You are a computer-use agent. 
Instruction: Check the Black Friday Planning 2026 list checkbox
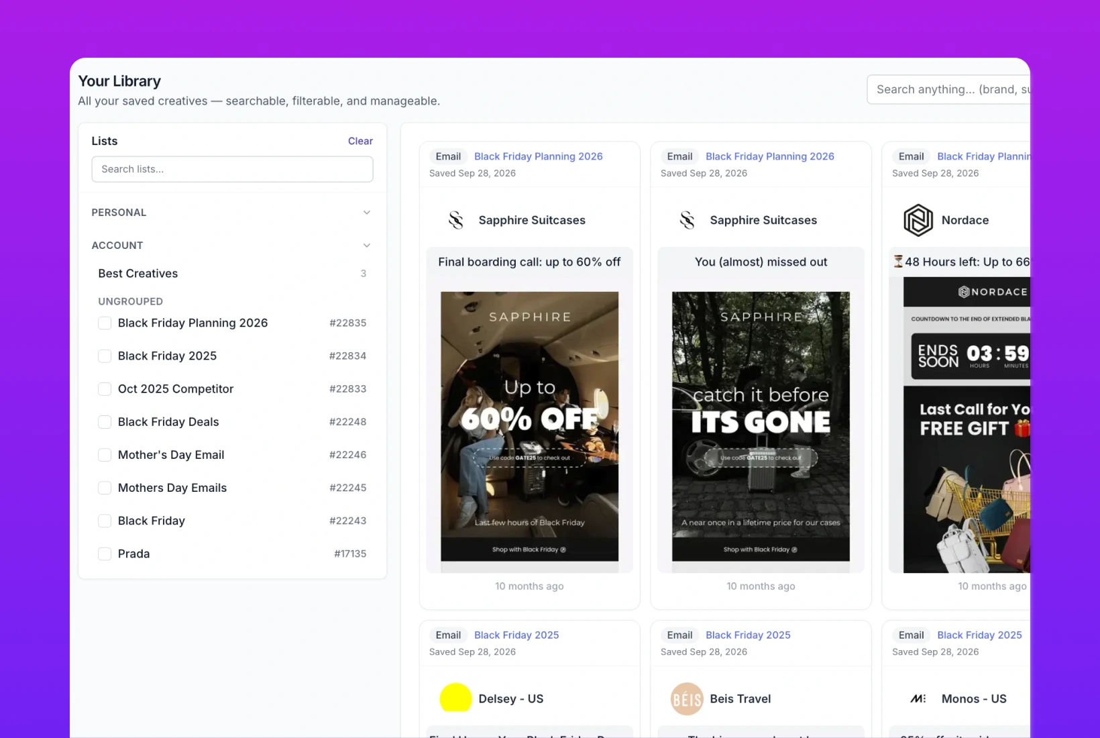click(105, 323)
